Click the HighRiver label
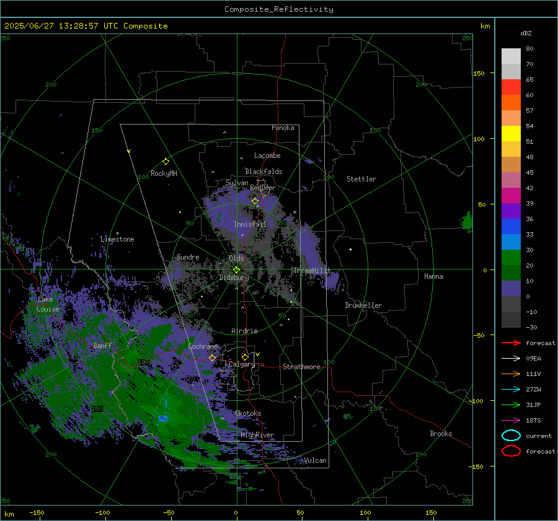 tap(257, 435)
